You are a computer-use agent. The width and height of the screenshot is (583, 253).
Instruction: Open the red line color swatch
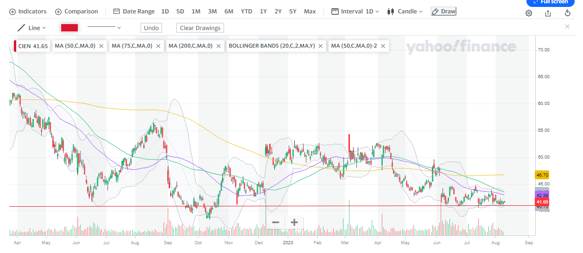[70, 28]
